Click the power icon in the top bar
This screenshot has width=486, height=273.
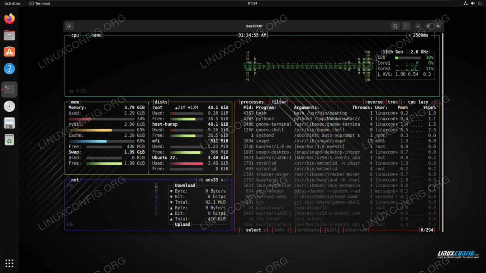pos(479,3)
